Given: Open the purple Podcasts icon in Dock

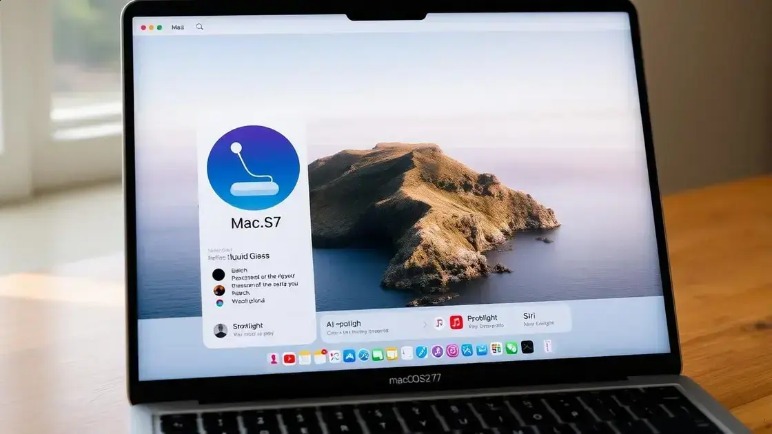Looking at the screenshot, I should pos(437,351).
